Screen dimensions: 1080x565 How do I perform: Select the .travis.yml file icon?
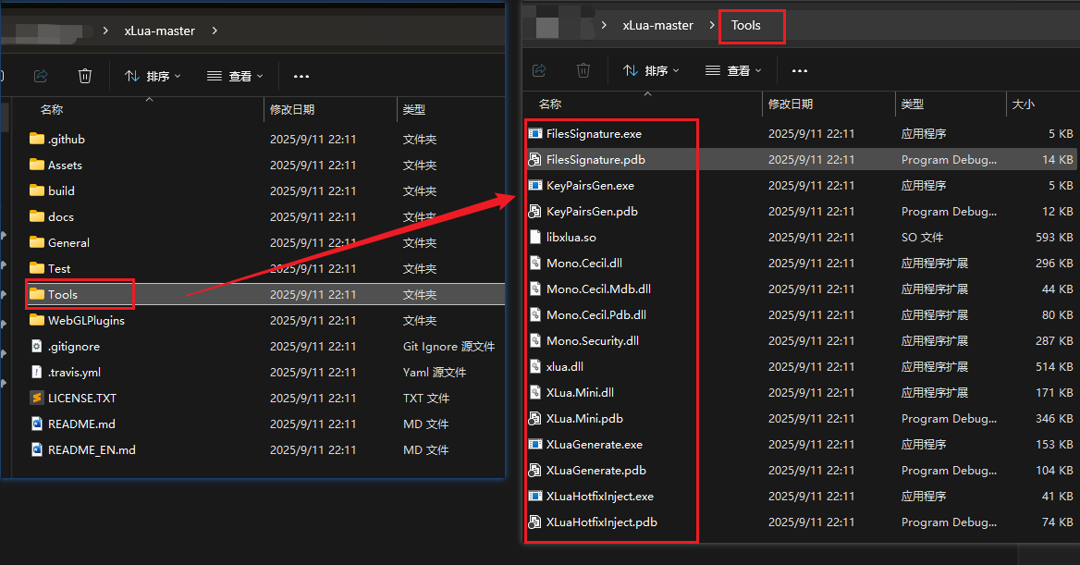point(37,372)
